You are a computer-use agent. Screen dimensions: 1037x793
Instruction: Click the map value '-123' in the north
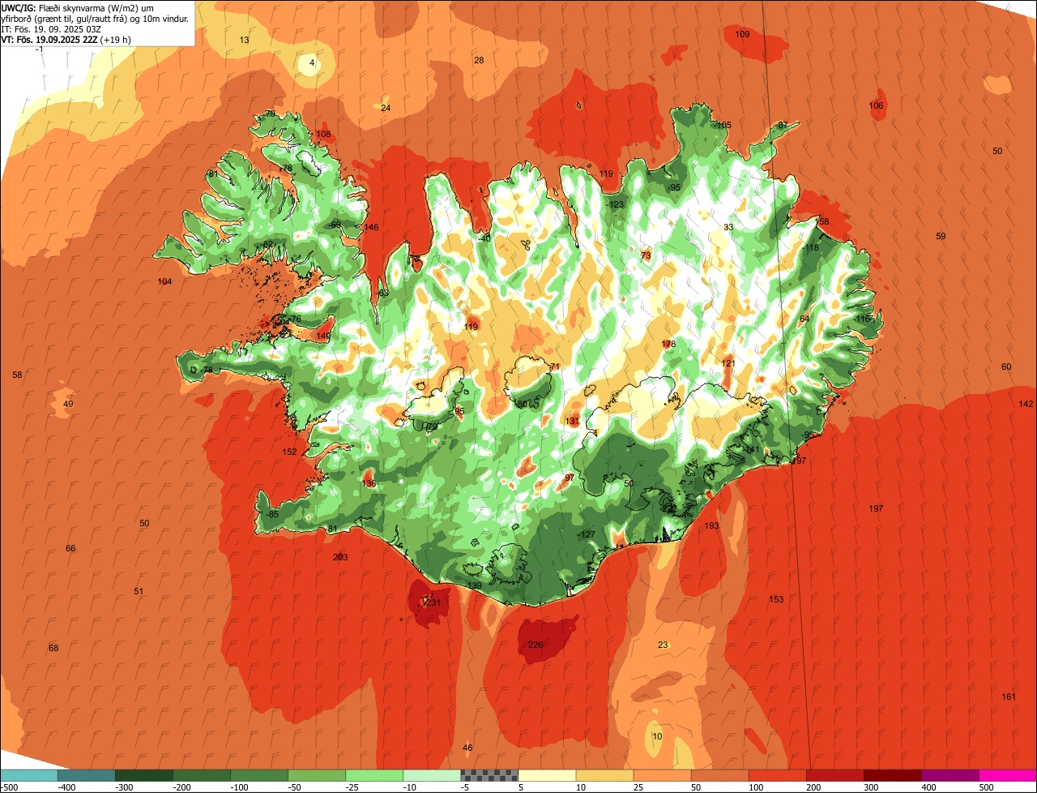pos(615,204)
